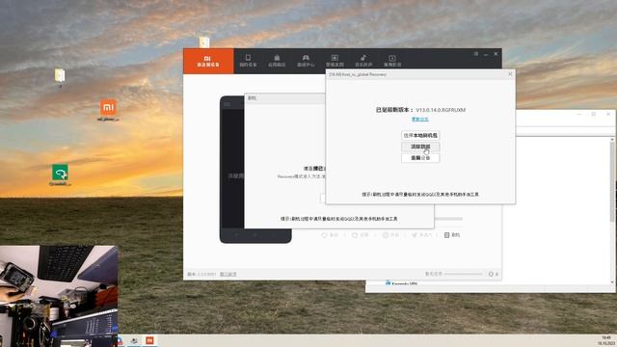This screenshot has height=347, width=617.
Task: Click the restore action in the bottom row
Action: tap(360, 235)
